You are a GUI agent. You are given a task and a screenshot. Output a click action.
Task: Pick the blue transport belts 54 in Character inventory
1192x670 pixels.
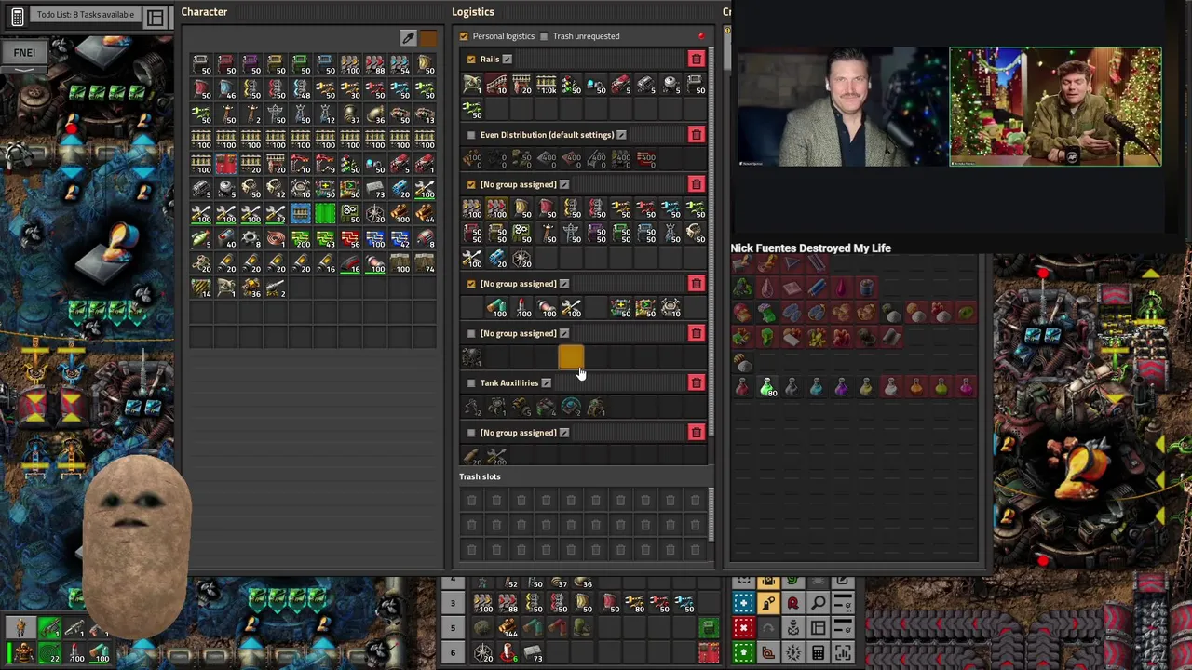tap(400, 64)
